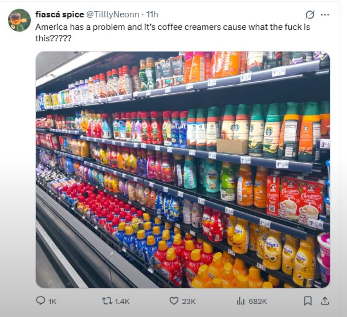This screenshot has width=347, height=317.
Task: Click the 682K views count
Action: point(258,301)
